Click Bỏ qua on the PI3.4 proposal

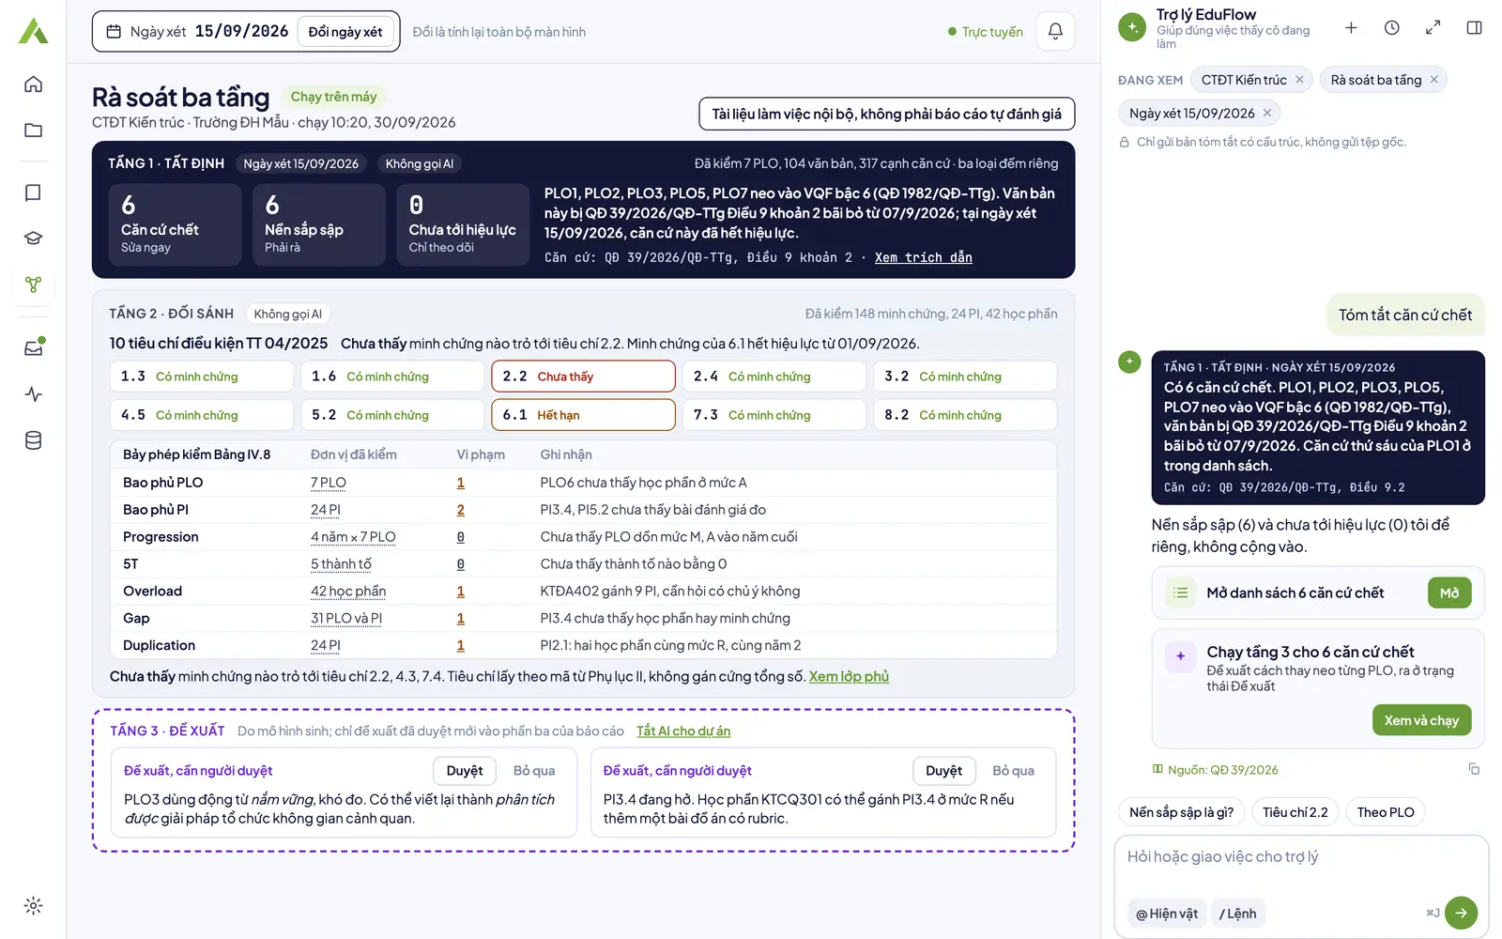pyautogui.click(x=1013, y=771)
